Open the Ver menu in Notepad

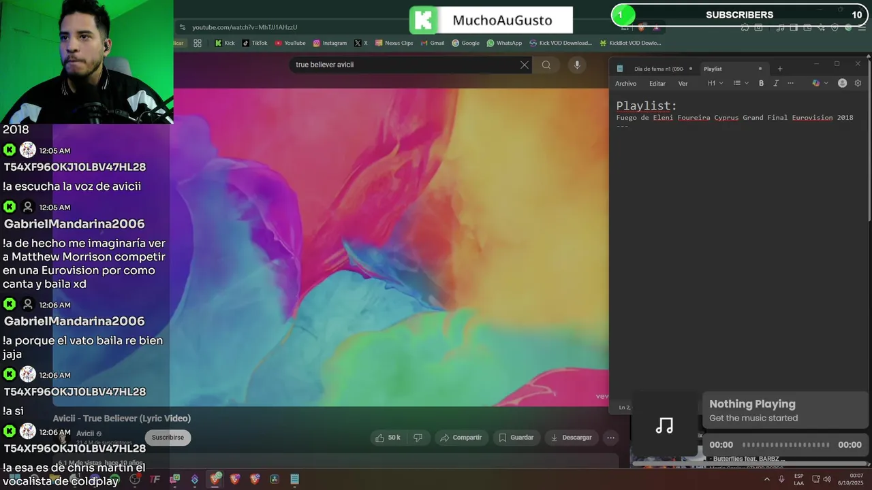click(x=683, y=84)
